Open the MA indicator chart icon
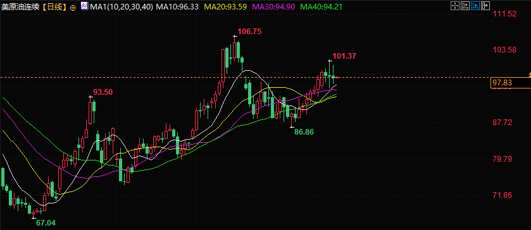The image size is (531, 230). coord(84,6)
